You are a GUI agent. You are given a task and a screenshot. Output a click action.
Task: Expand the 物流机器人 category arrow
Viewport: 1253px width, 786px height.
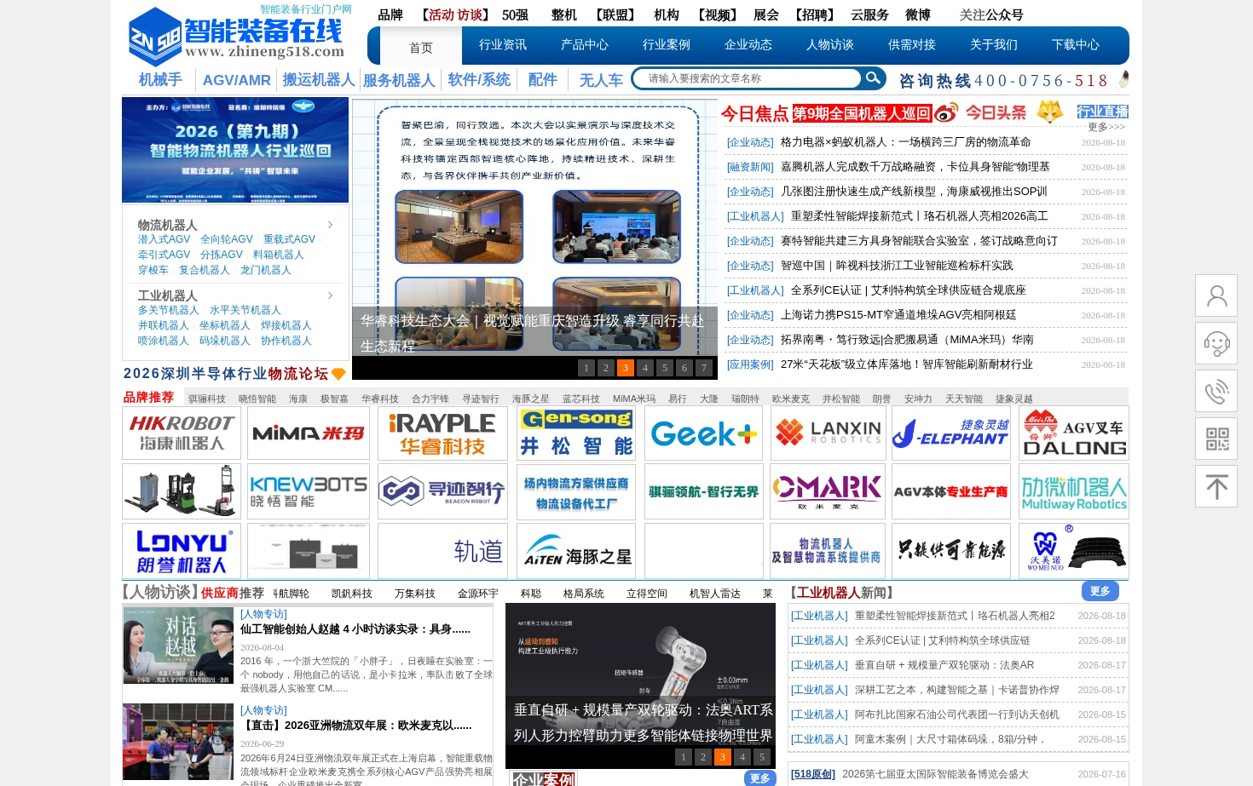pos(331,225)
